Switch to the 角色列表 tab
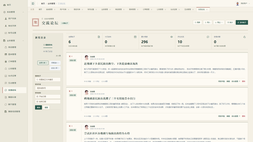 tap(77, 9)
